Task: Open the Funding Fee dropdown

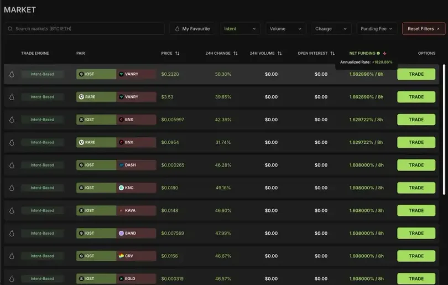Action: 377,29
